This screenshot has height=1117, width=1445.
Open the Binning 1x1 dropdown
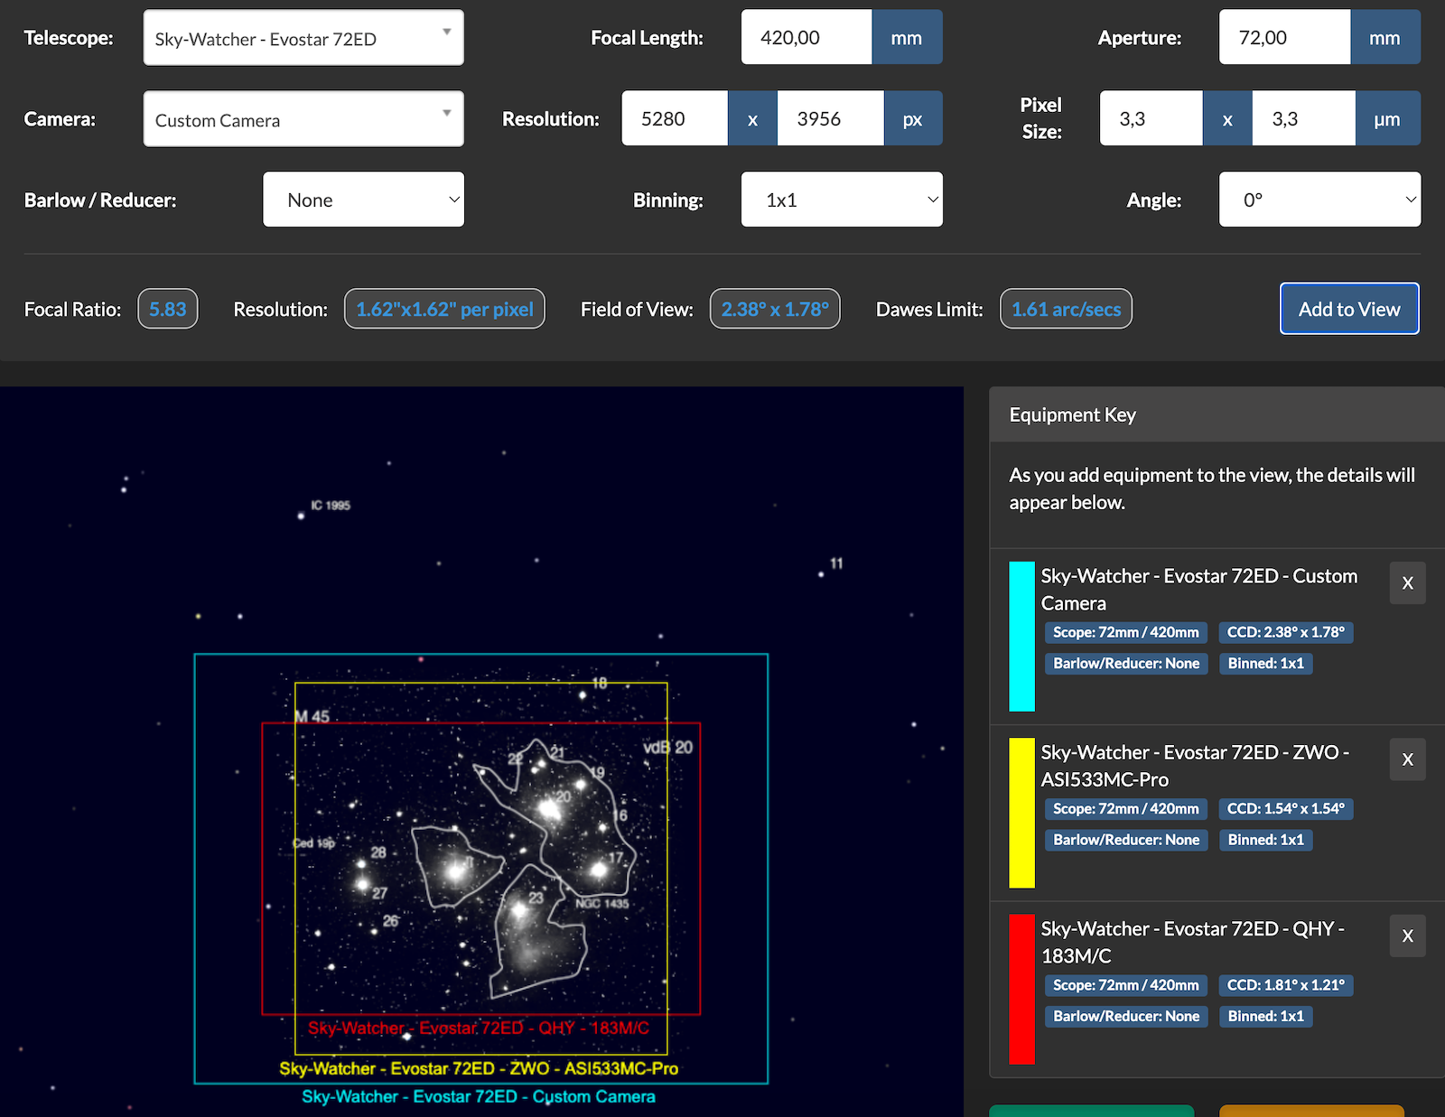click(841, 200)
